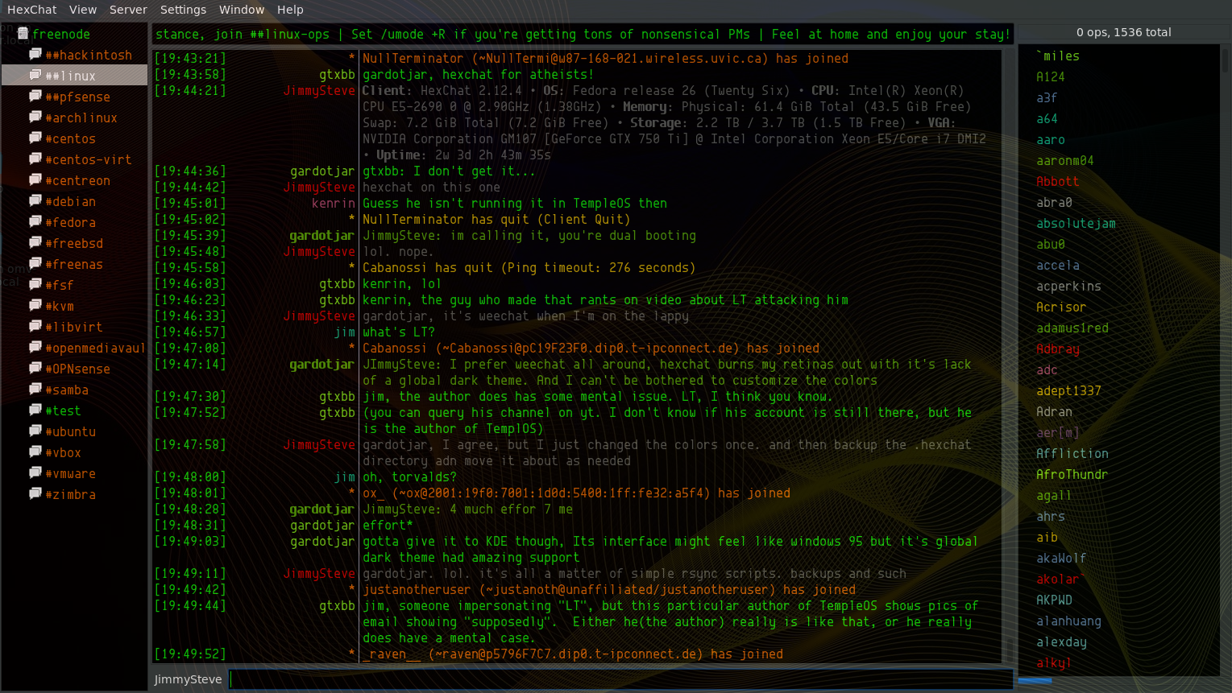Switch to #ubuntu channel name
The height and width of the screenshot is (693, 1232).
(x=71, y=431)
